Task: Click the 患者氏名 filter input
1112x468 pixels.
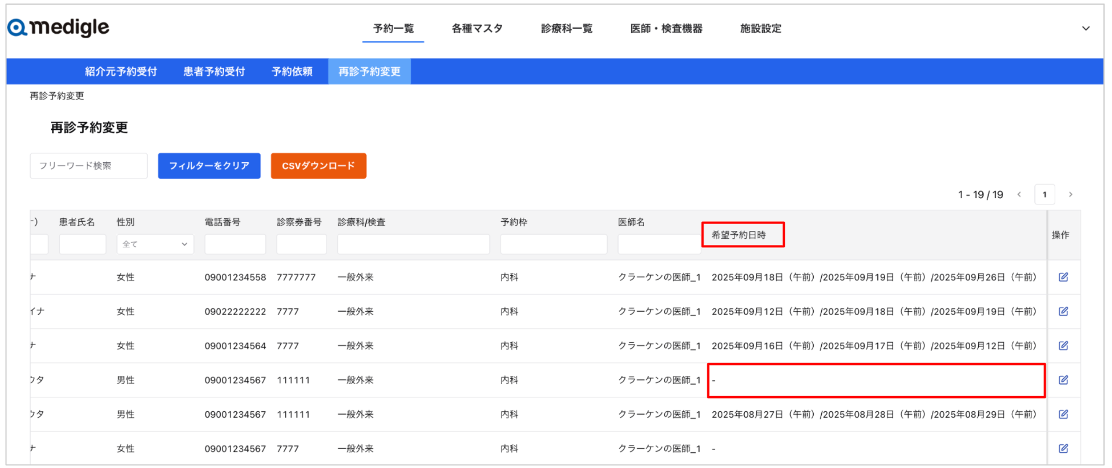Action: pyautogui.click(x=82, y=244)
